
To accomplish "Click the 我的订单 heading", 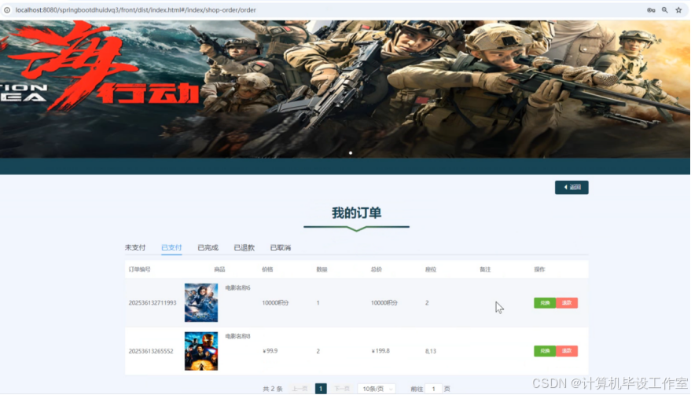I will click(x=357, y=213).
